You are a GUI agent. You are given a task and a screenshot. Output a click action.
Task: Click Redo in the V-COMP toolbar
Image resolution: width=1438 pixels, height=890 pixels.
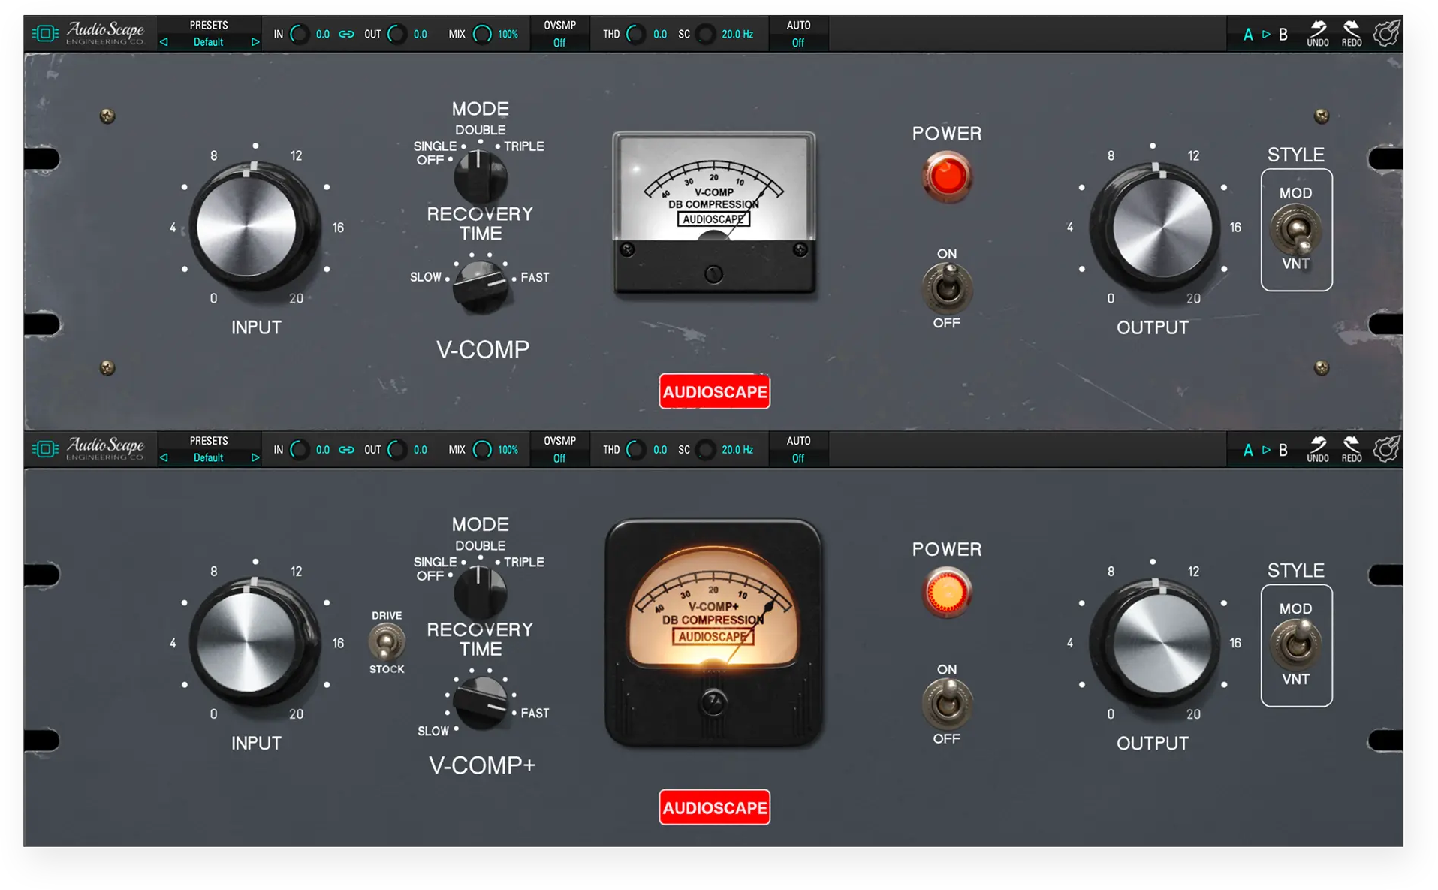click(x=1351, y=34)
